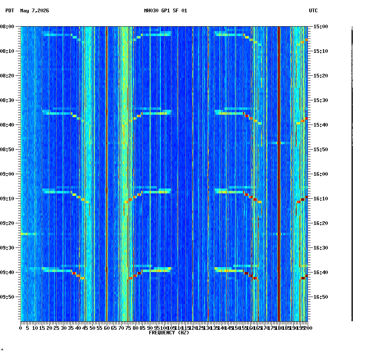
Task: Select the 08:30 PDT time label
Action: pyautogui.click(x=7, y=100)
